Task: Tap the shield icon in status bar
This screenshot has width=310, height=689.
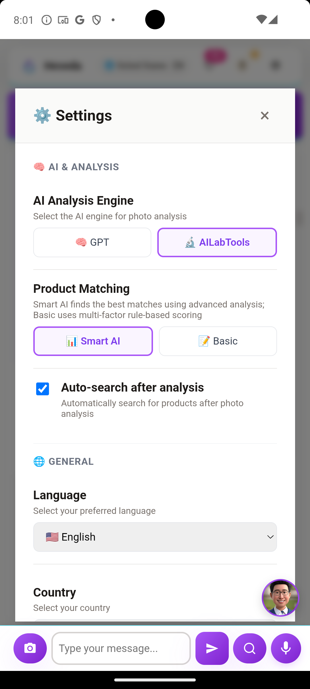Action: (96, 20)
